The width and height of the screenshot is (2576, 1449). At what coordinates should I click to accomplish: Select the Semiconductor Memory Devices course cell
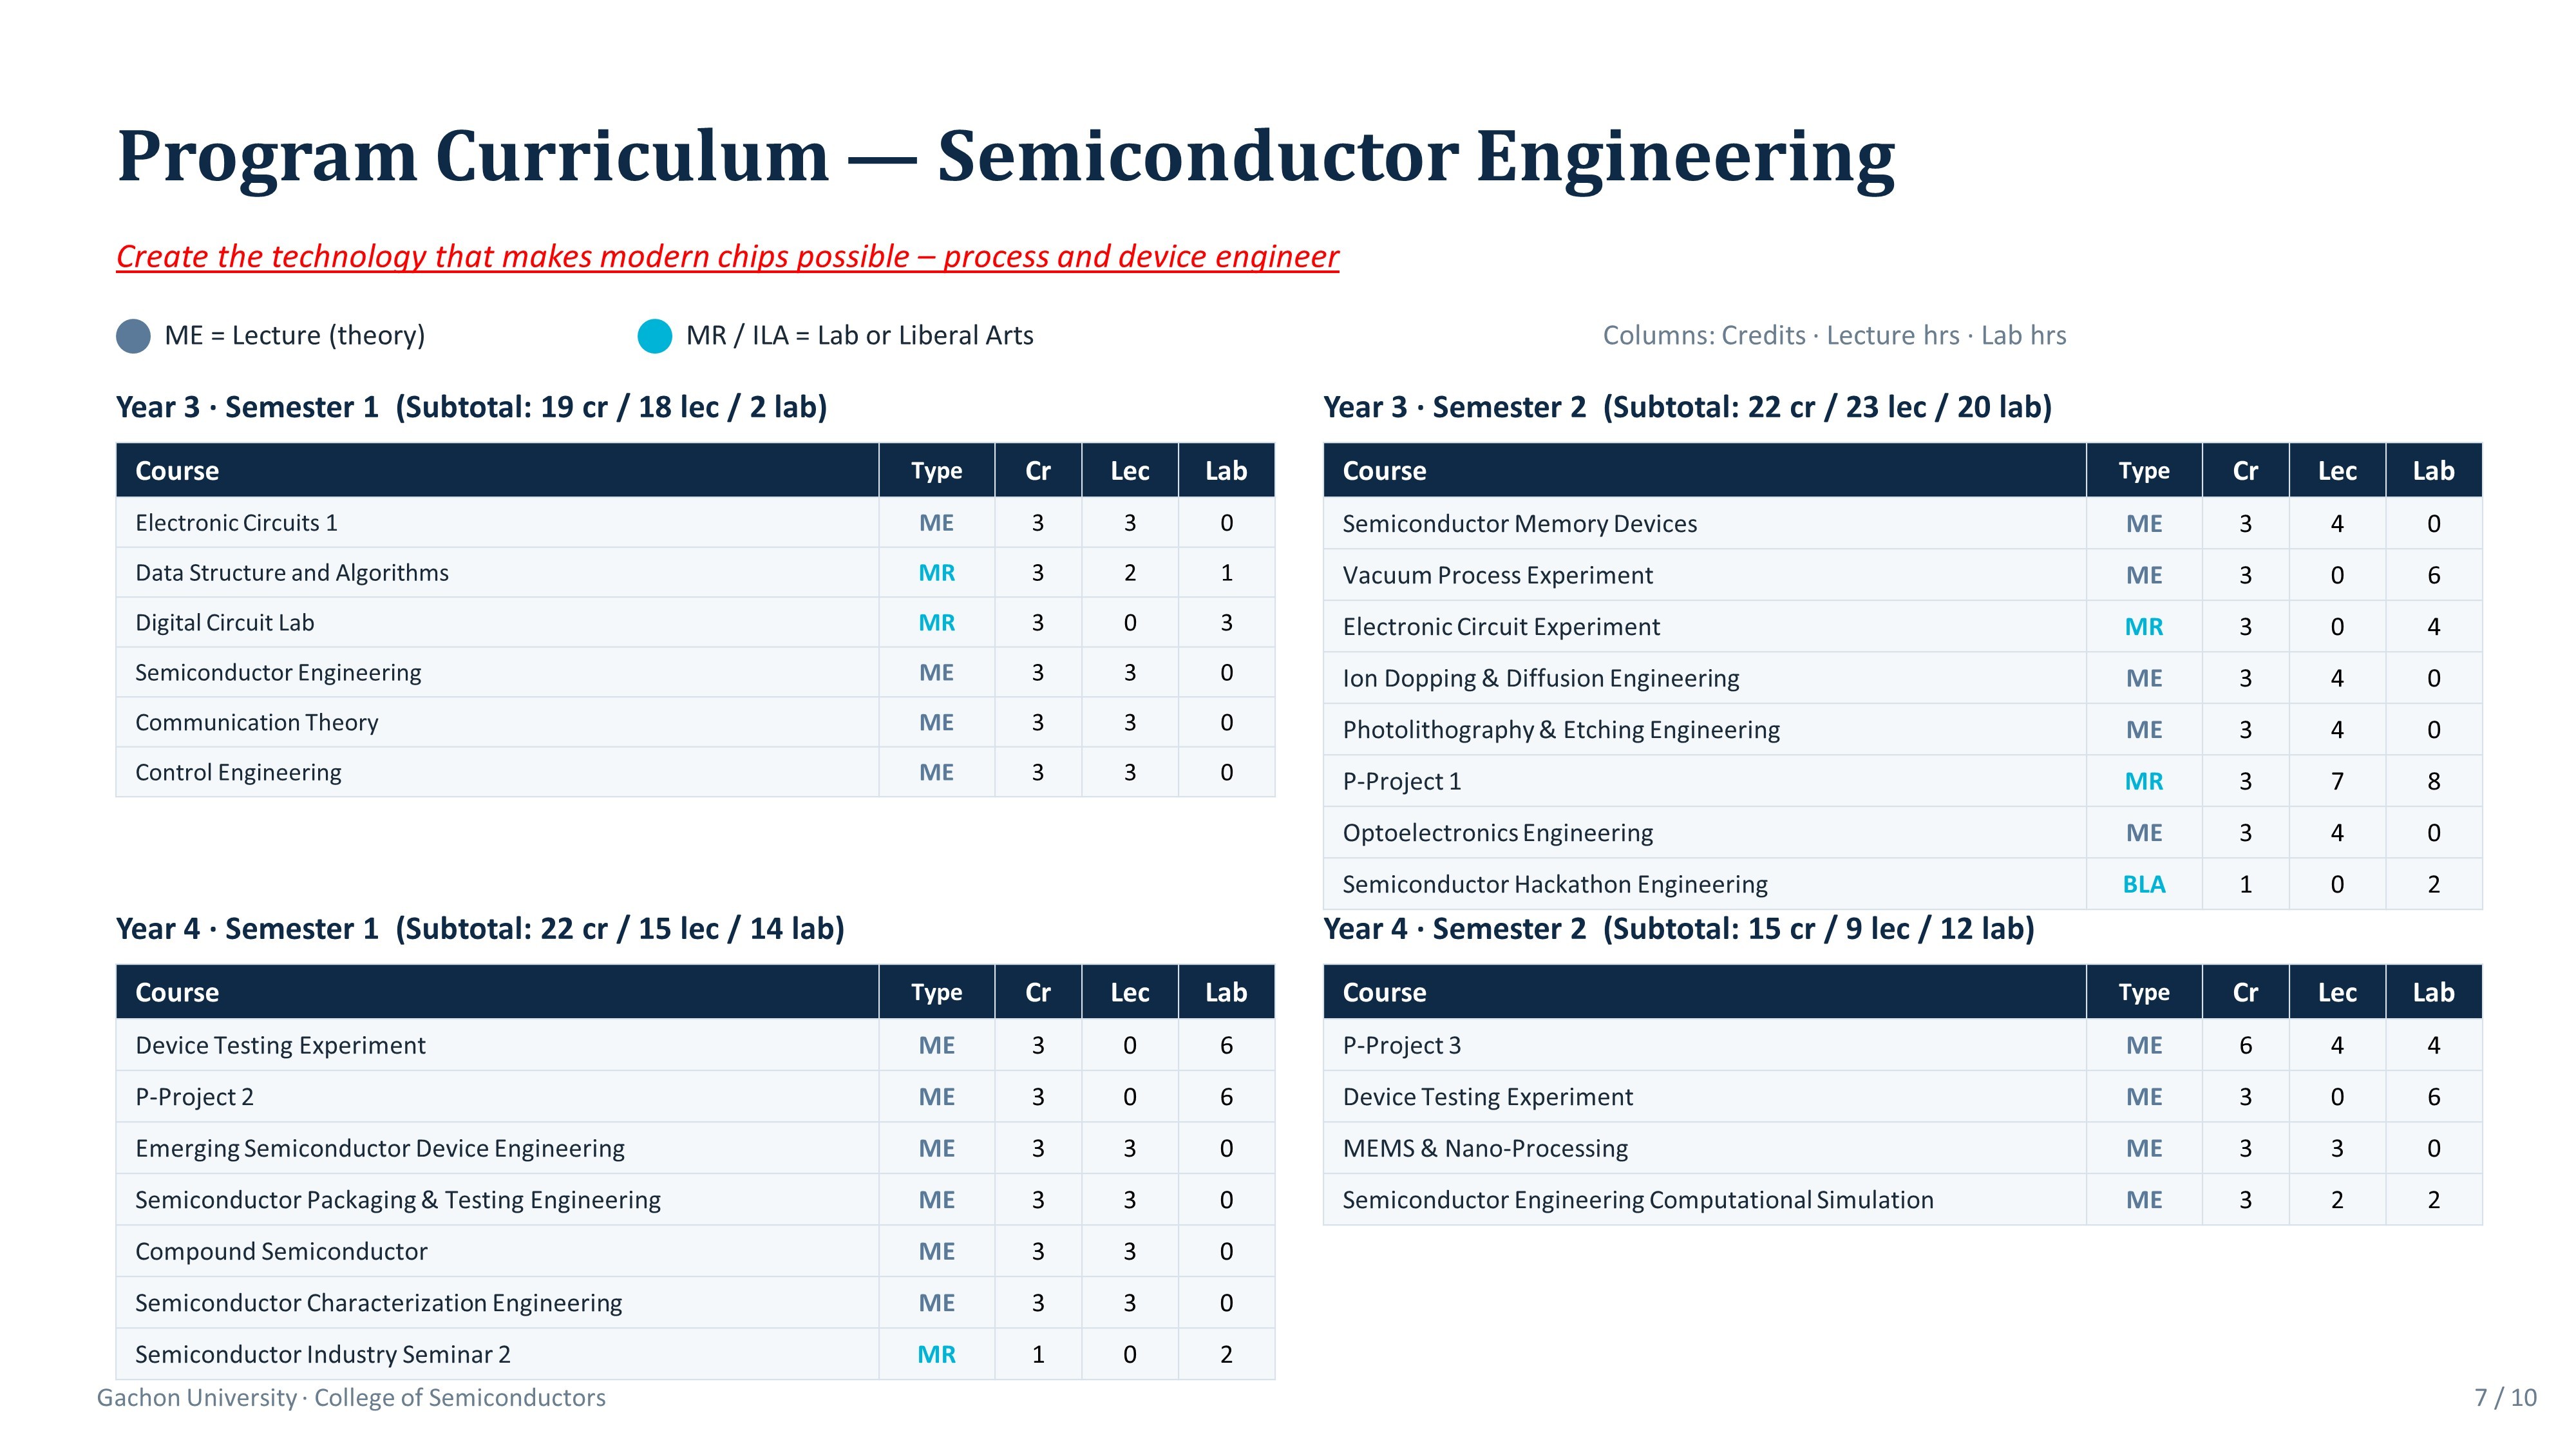[x=1704, y=524]
